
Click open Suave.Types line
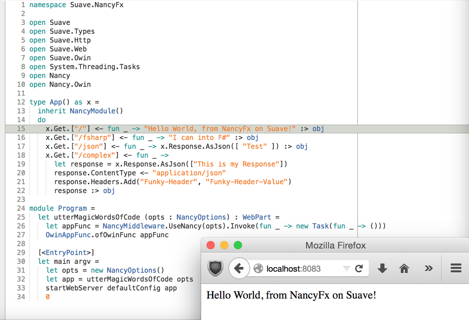click(62, 31)
